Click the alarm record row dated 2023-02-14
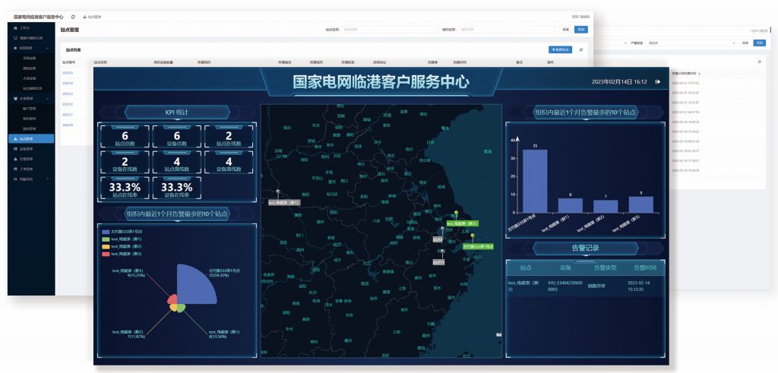The image size is (778, 373). pyautogui.click(x=586, y=286)
